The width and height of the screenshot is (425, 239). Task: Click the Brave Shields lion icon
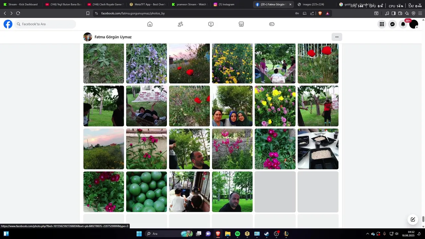[320, 13]
